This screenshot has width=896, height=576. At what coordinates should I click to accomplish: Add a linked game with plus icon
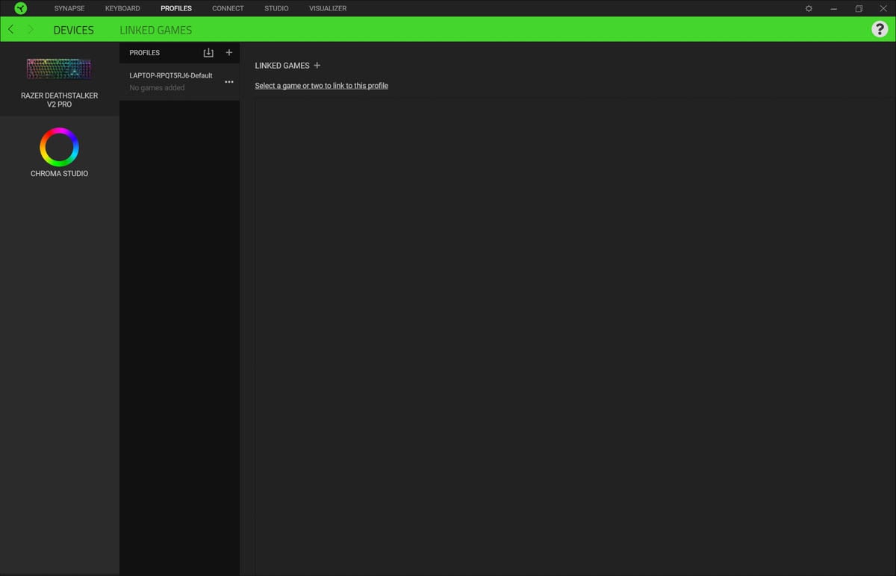[x=317, y=65]
